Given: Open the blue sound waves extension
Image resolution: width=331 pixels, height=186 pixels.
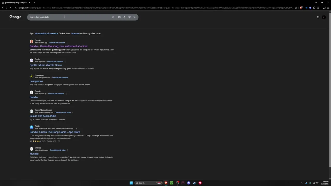Looking at the screenshot, I should pos(306,8).
